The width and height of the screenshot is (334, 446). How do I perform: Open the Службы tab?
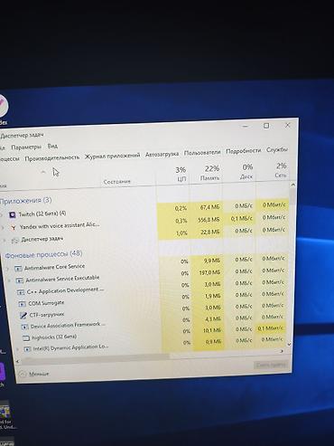(277, 149)
